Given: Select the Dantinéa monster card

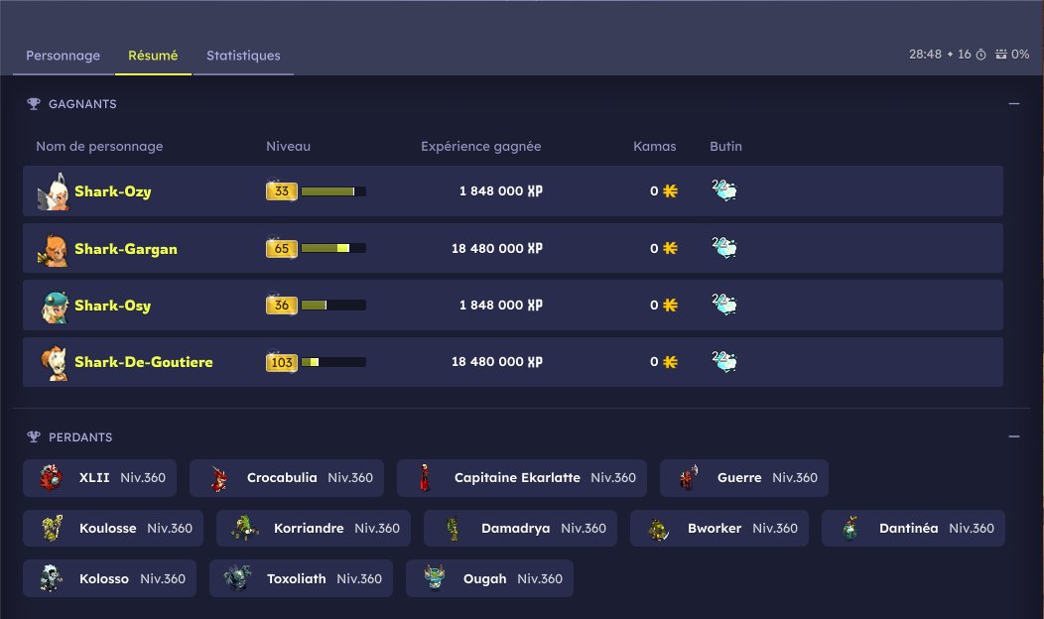Looking at the screenshot, I should point(913,529).
